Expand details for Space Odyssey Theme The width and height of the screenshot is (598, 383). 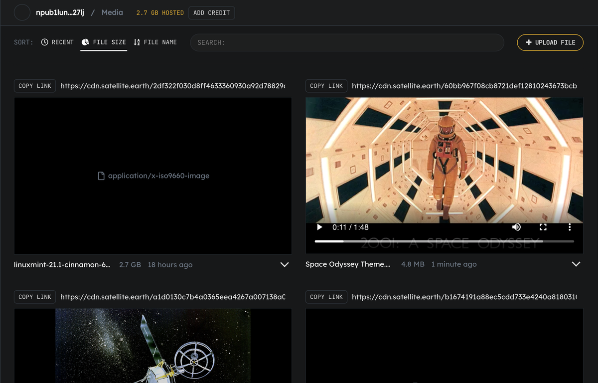(x=576, y=264)
